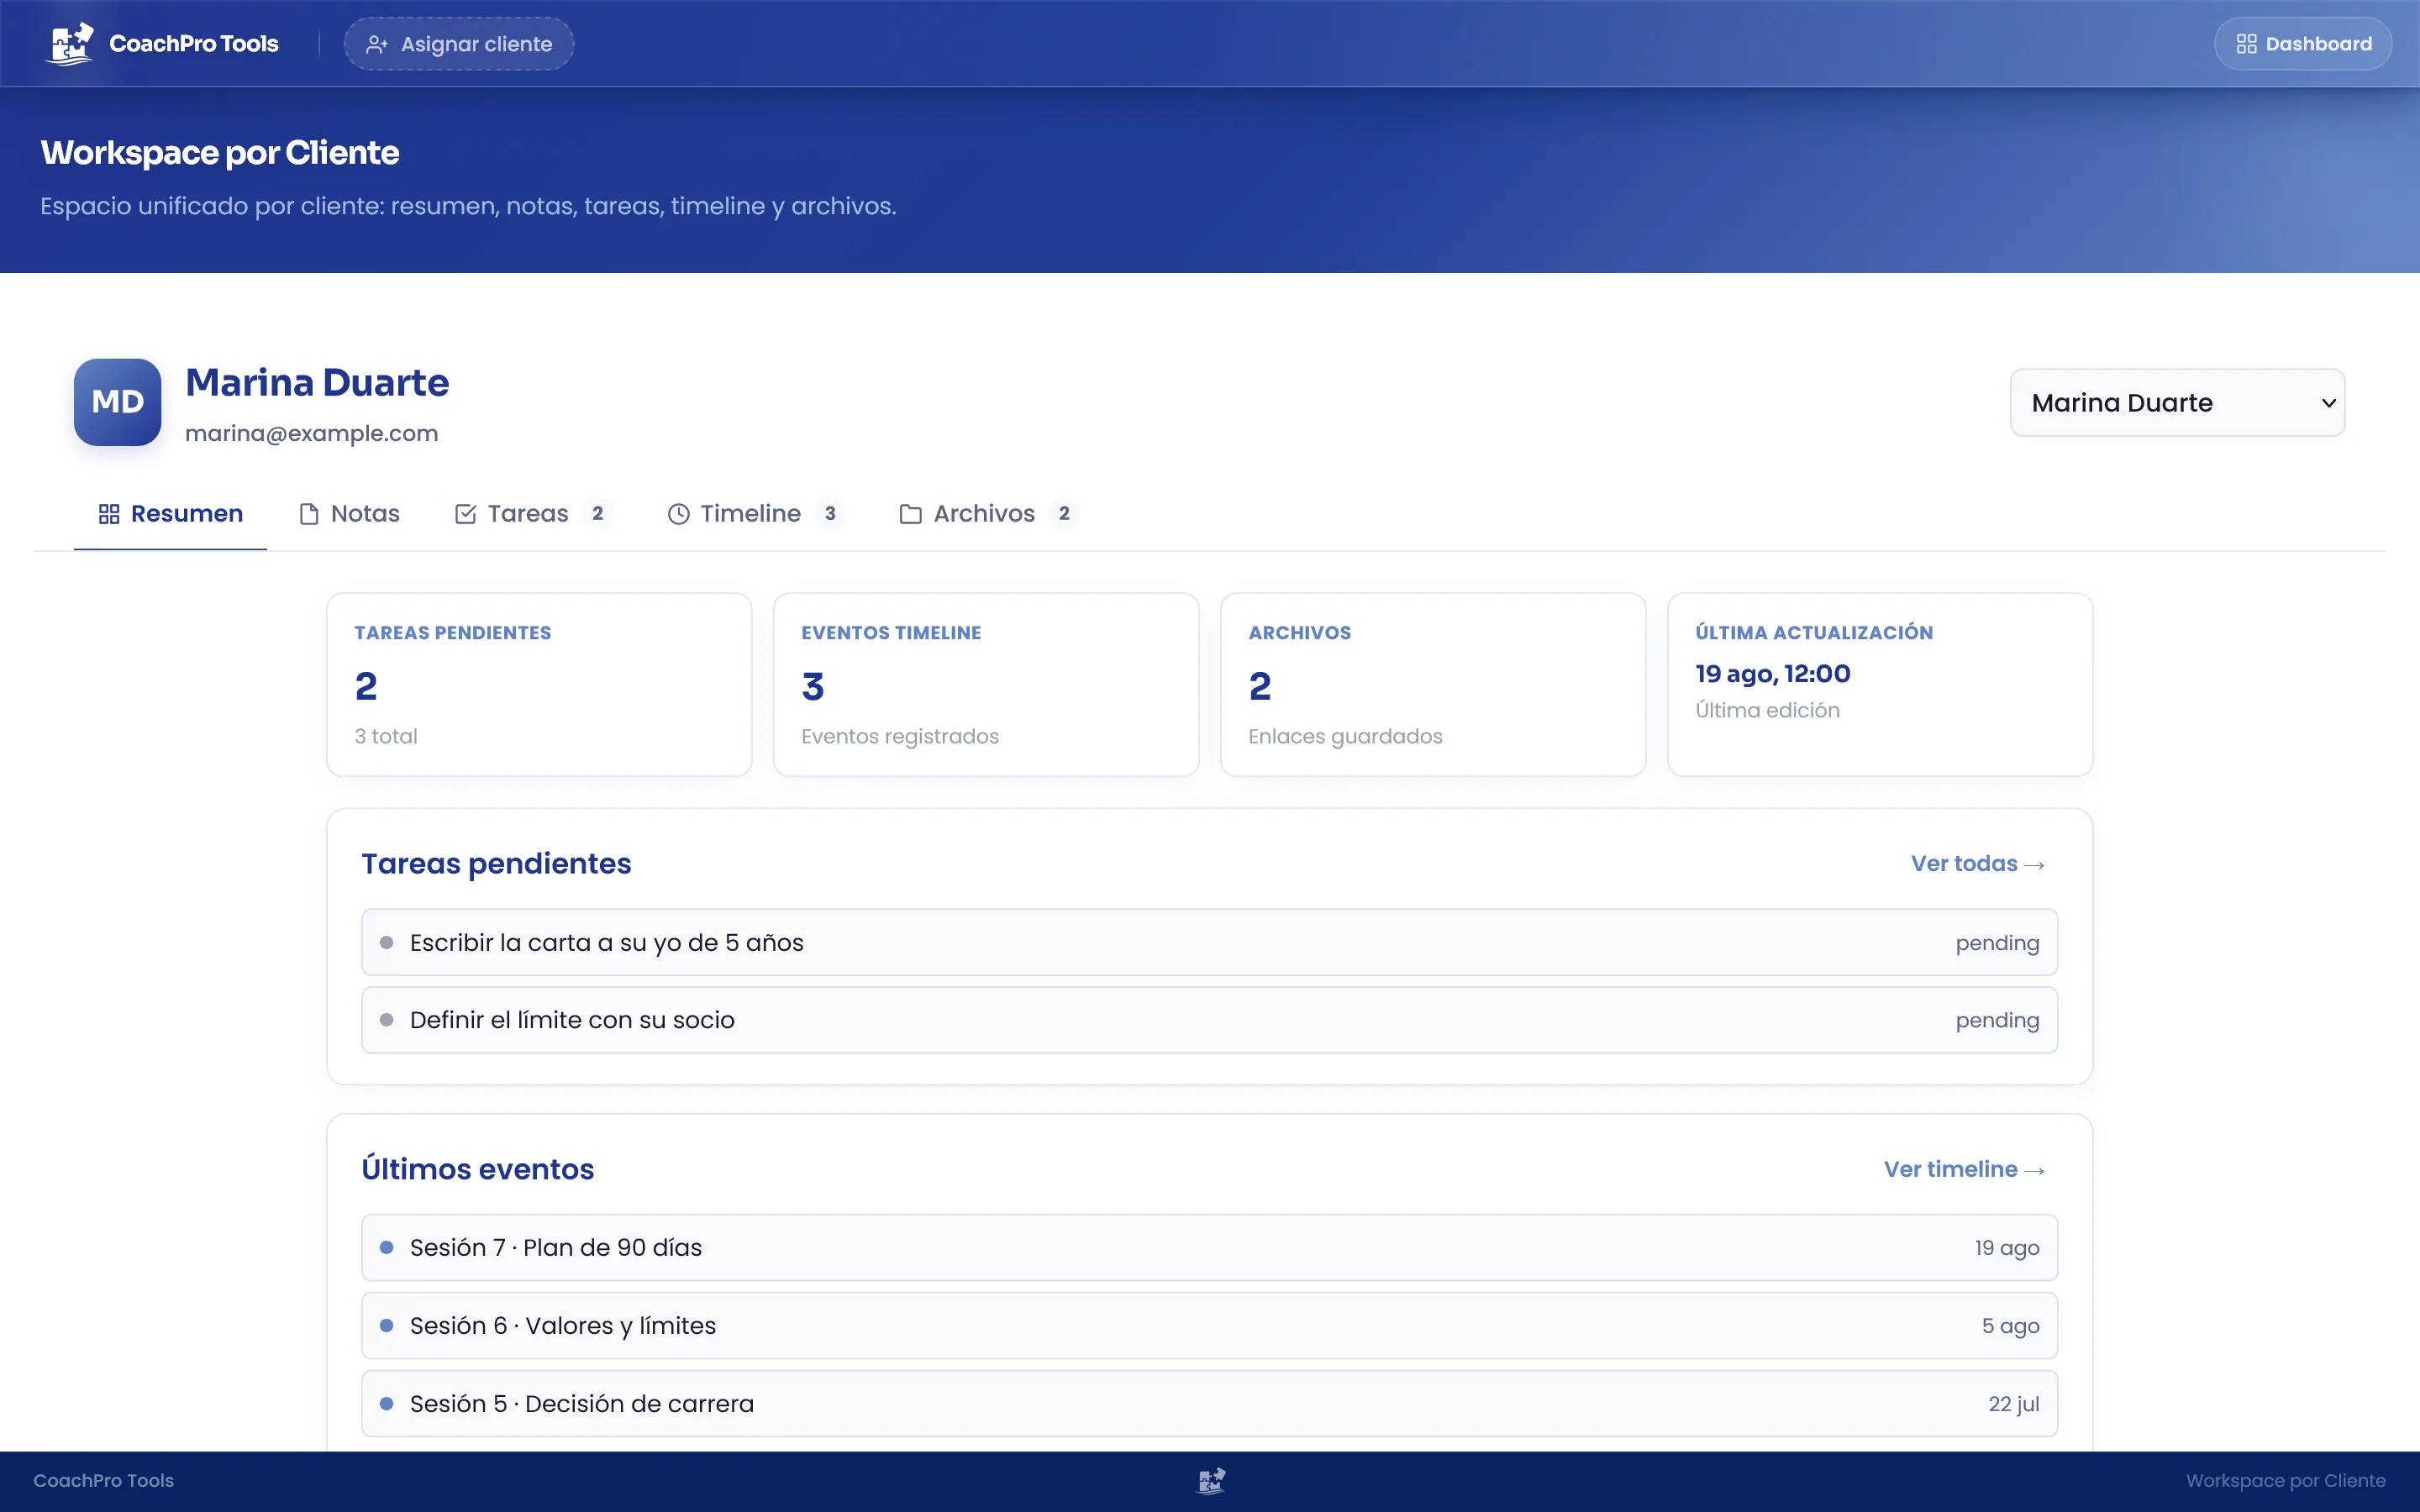
Task: Click the Tareas checkbox icon
Action: 465,514
